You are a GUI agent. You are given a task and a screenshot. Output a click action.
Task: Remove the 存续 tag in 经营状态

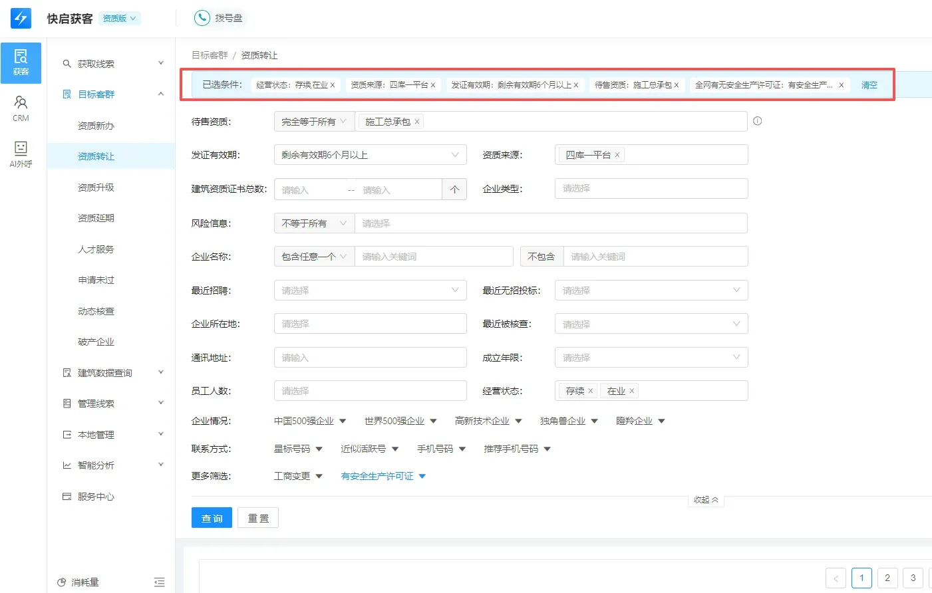[590, 391]
